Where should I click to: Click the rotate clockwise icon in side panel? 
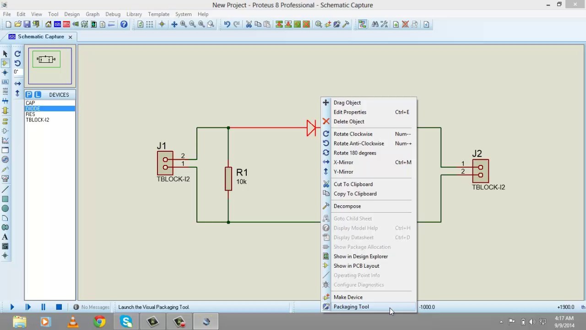[x=17, y=53]
